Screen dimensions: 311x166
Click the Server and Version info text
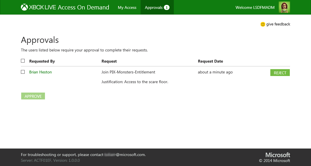click(50, 161)
